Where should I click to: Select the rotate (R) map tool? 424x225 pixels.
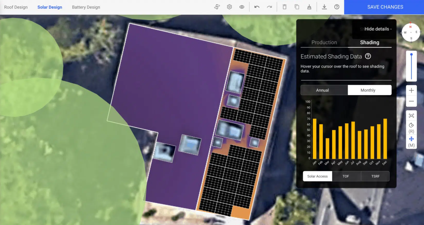pos(411,128)
